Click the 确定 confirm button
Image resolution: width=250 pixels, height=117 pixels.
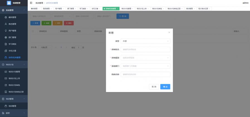pos(165,87)
